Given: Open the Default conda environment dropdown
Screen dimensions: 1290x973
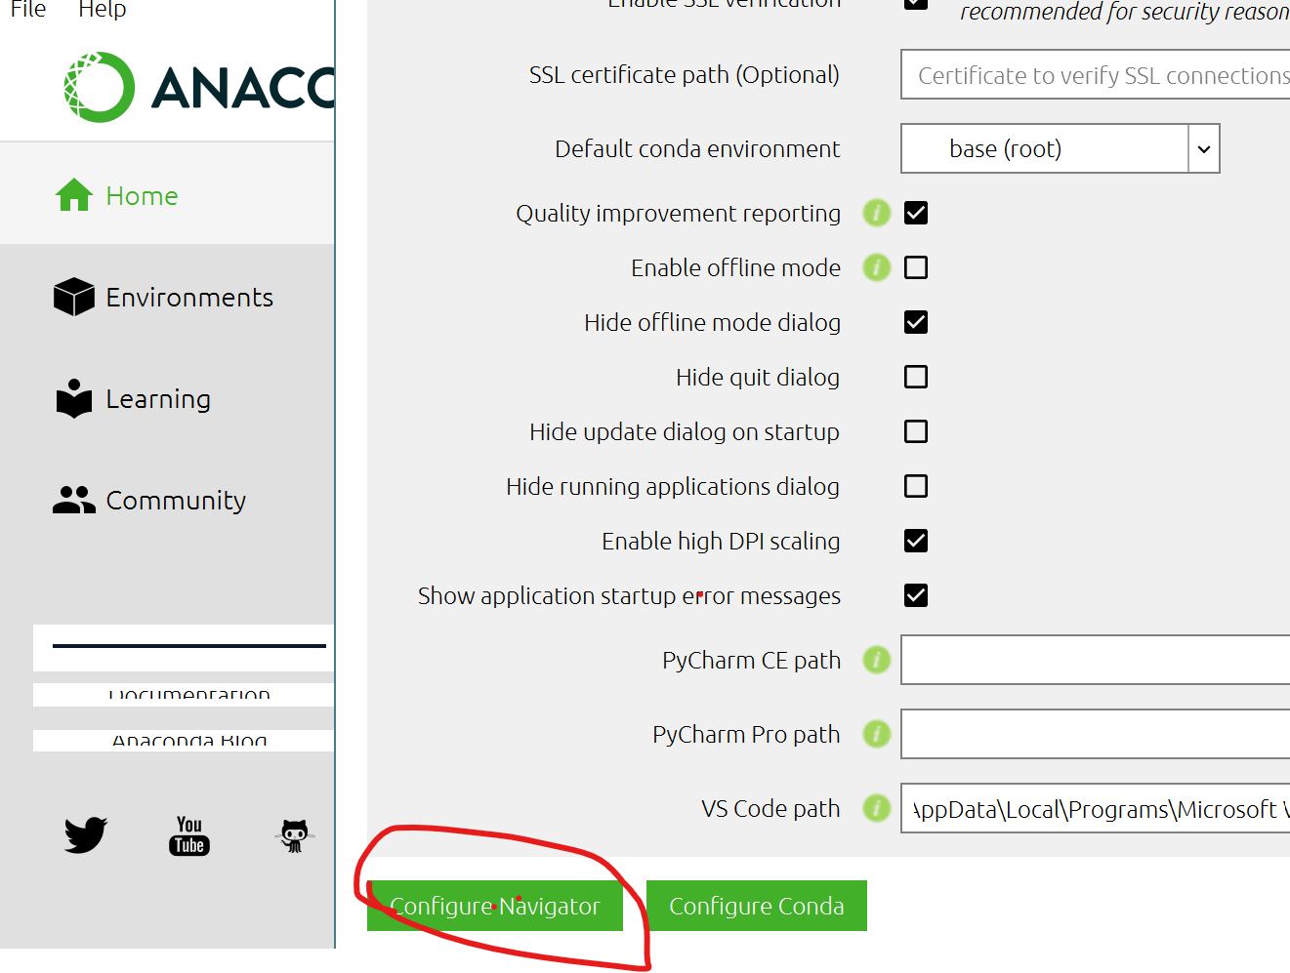Looking at the screenshot, I should coord(1061,148).
